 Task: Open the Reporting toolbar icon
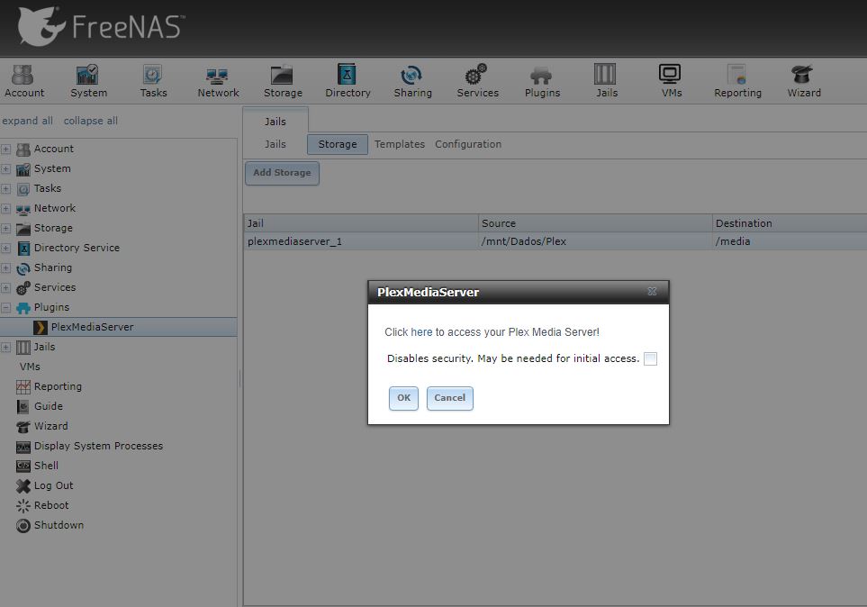pos(737,81)
